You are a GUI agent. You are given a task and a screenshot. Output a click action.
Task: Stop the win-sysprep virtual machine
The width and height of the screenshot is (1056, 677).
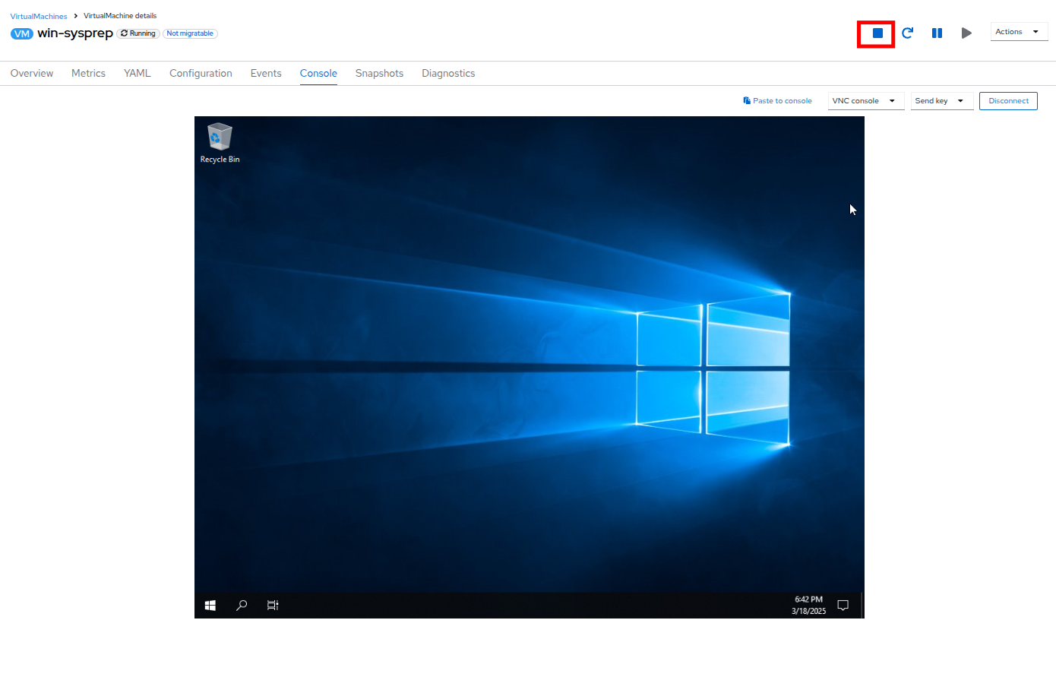[x=877, y=33]
